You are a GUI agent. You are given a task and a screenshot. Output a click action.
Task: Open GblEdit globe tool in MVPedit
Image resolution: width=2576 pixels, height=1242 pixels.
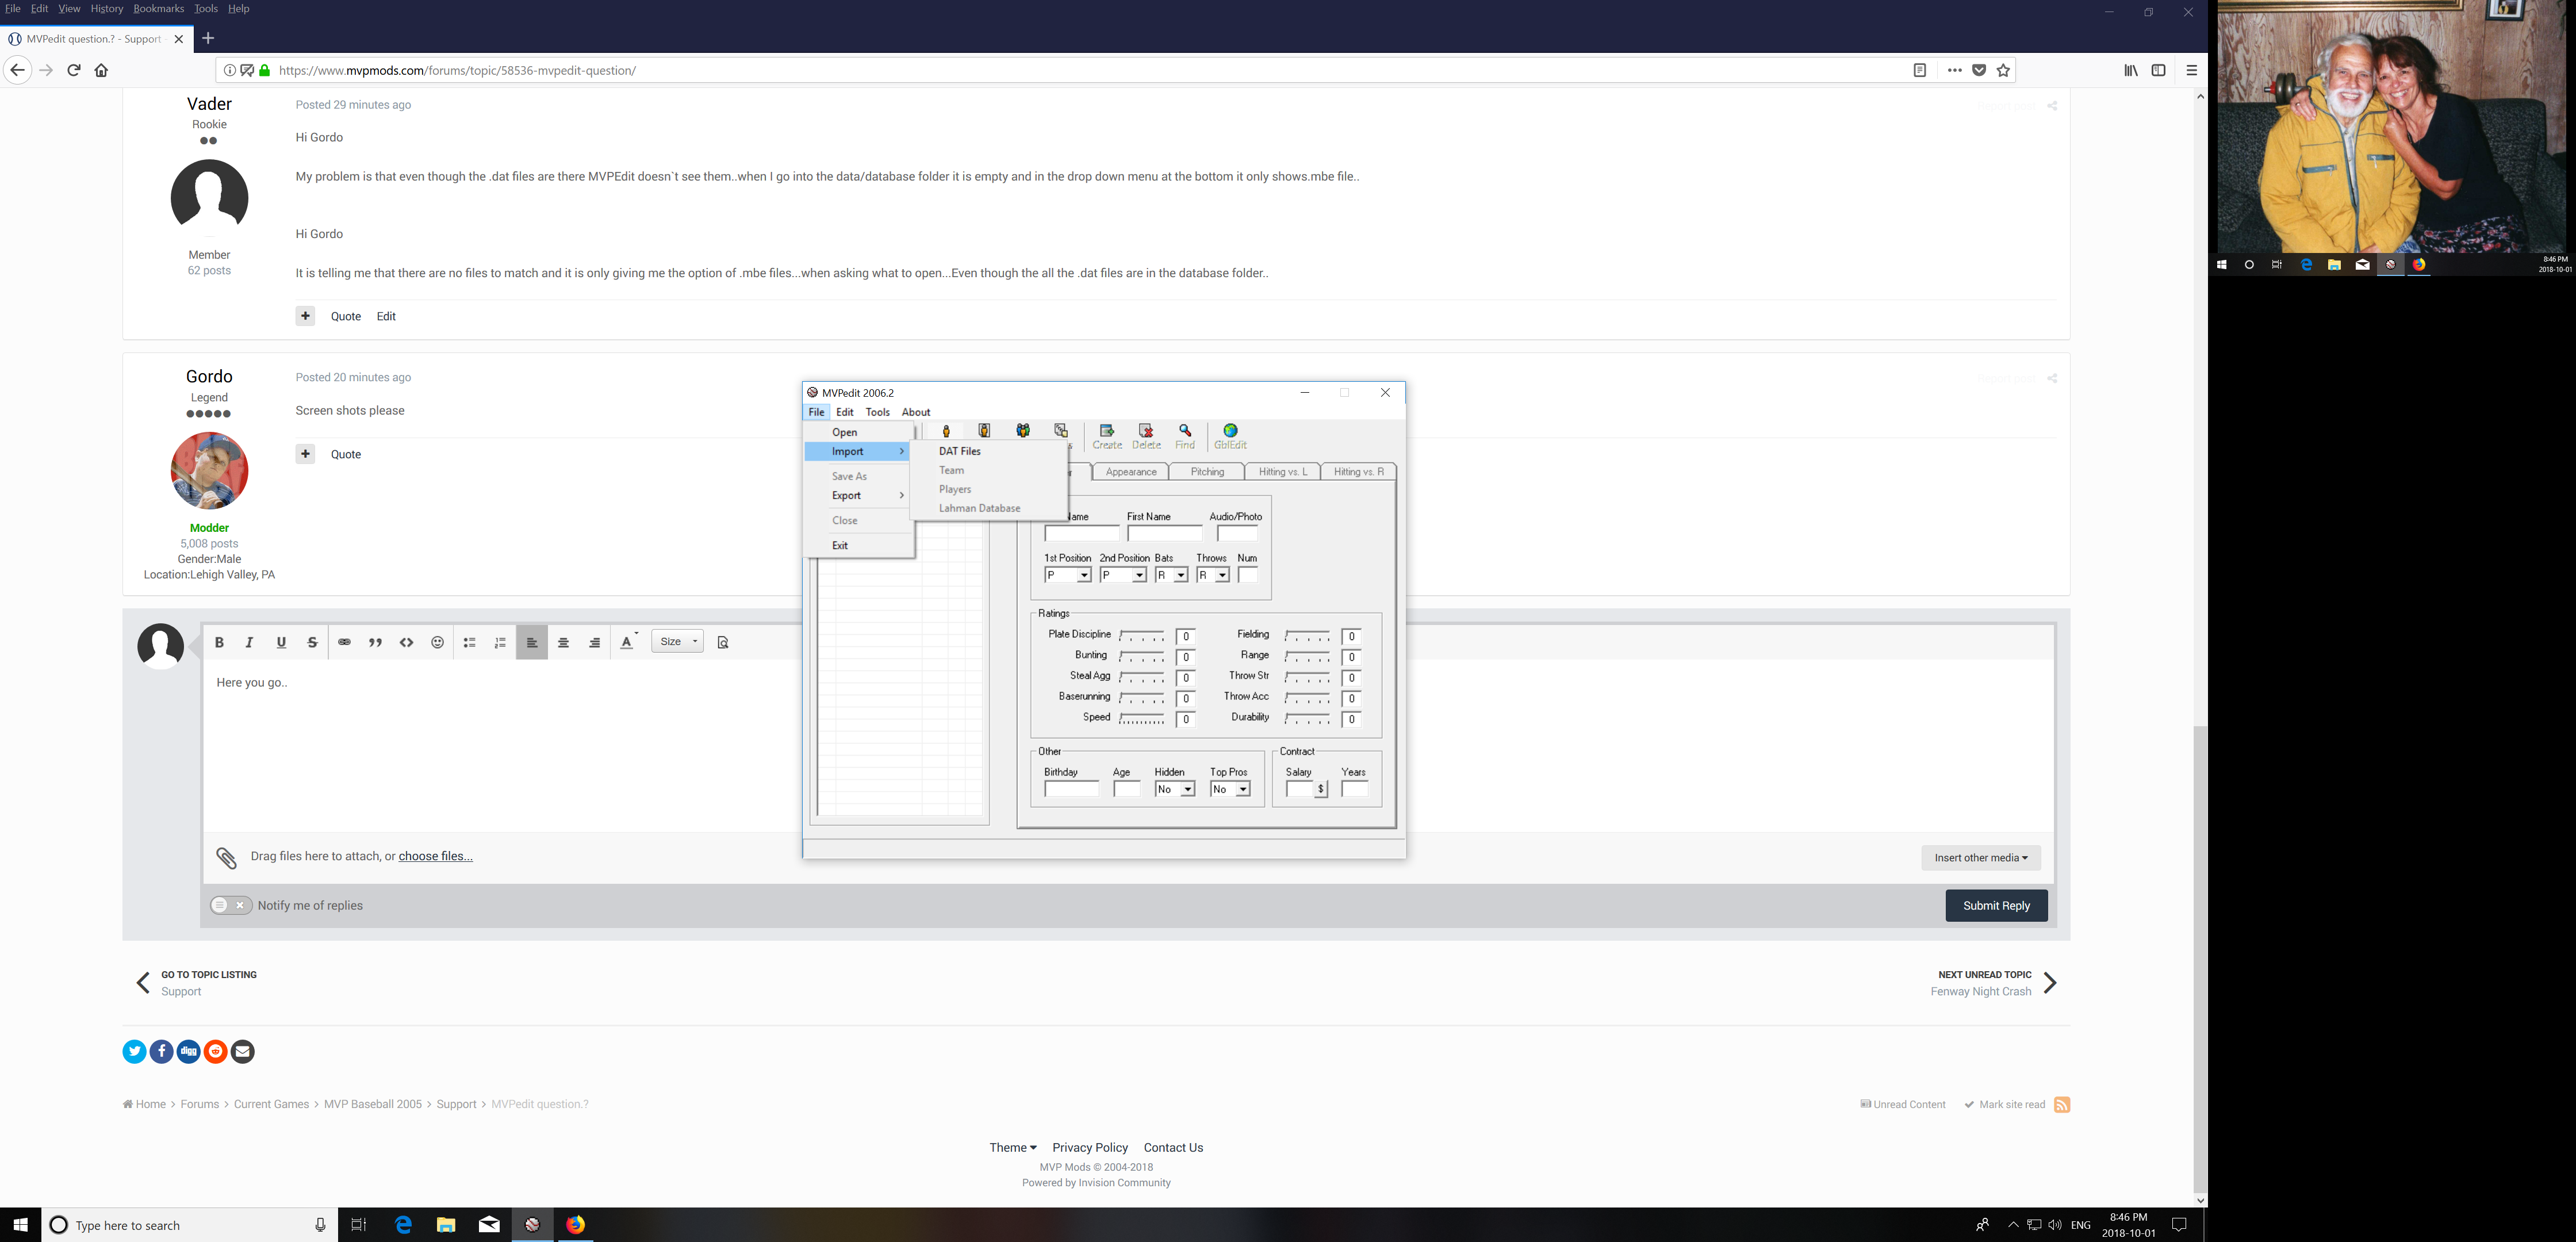(x=1230, y=436)
